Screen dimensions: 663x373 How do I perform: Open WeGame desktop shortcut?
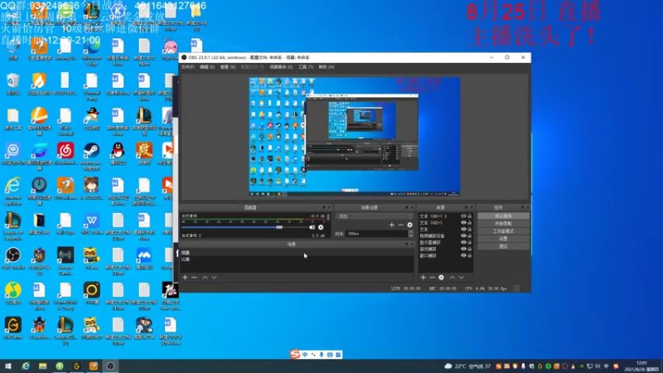point(13,328)
